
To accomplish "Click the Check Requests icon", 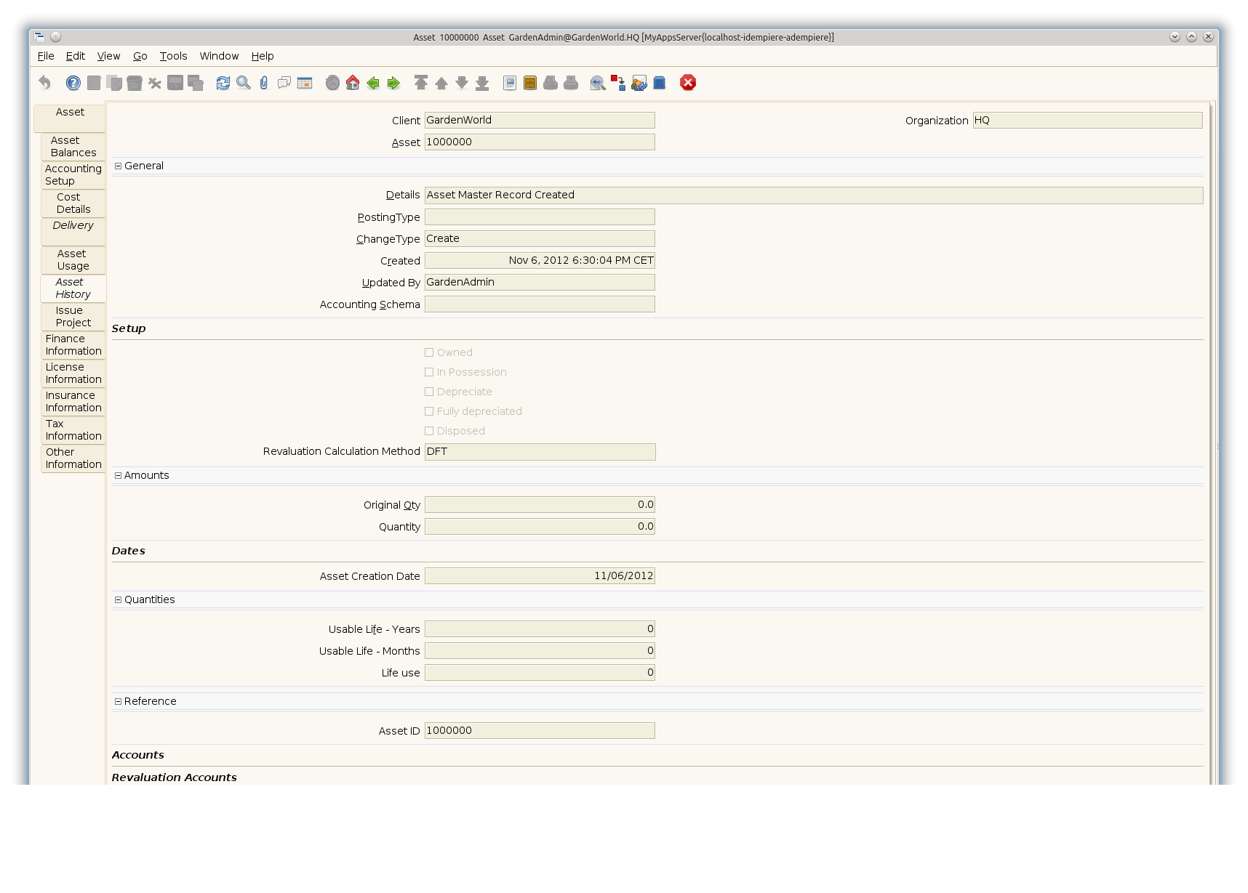I will coord(639,83).
